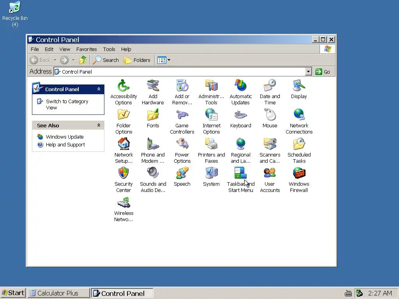
Task: Open the Forward history dropdown arrow
Action: point(74,60)
